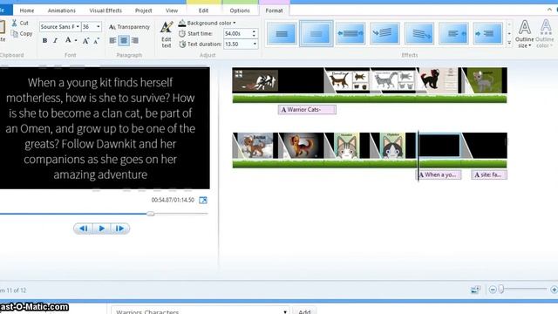Select first storyboard clip with white cat
Image resolution: width=558 pixels, height=314 pixels.
(x=255, y=80)
